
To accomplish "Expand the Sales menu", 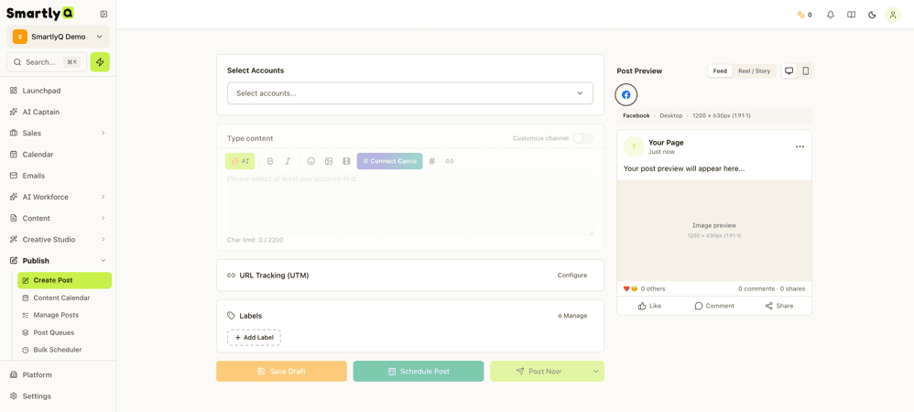I will point(59,133).
